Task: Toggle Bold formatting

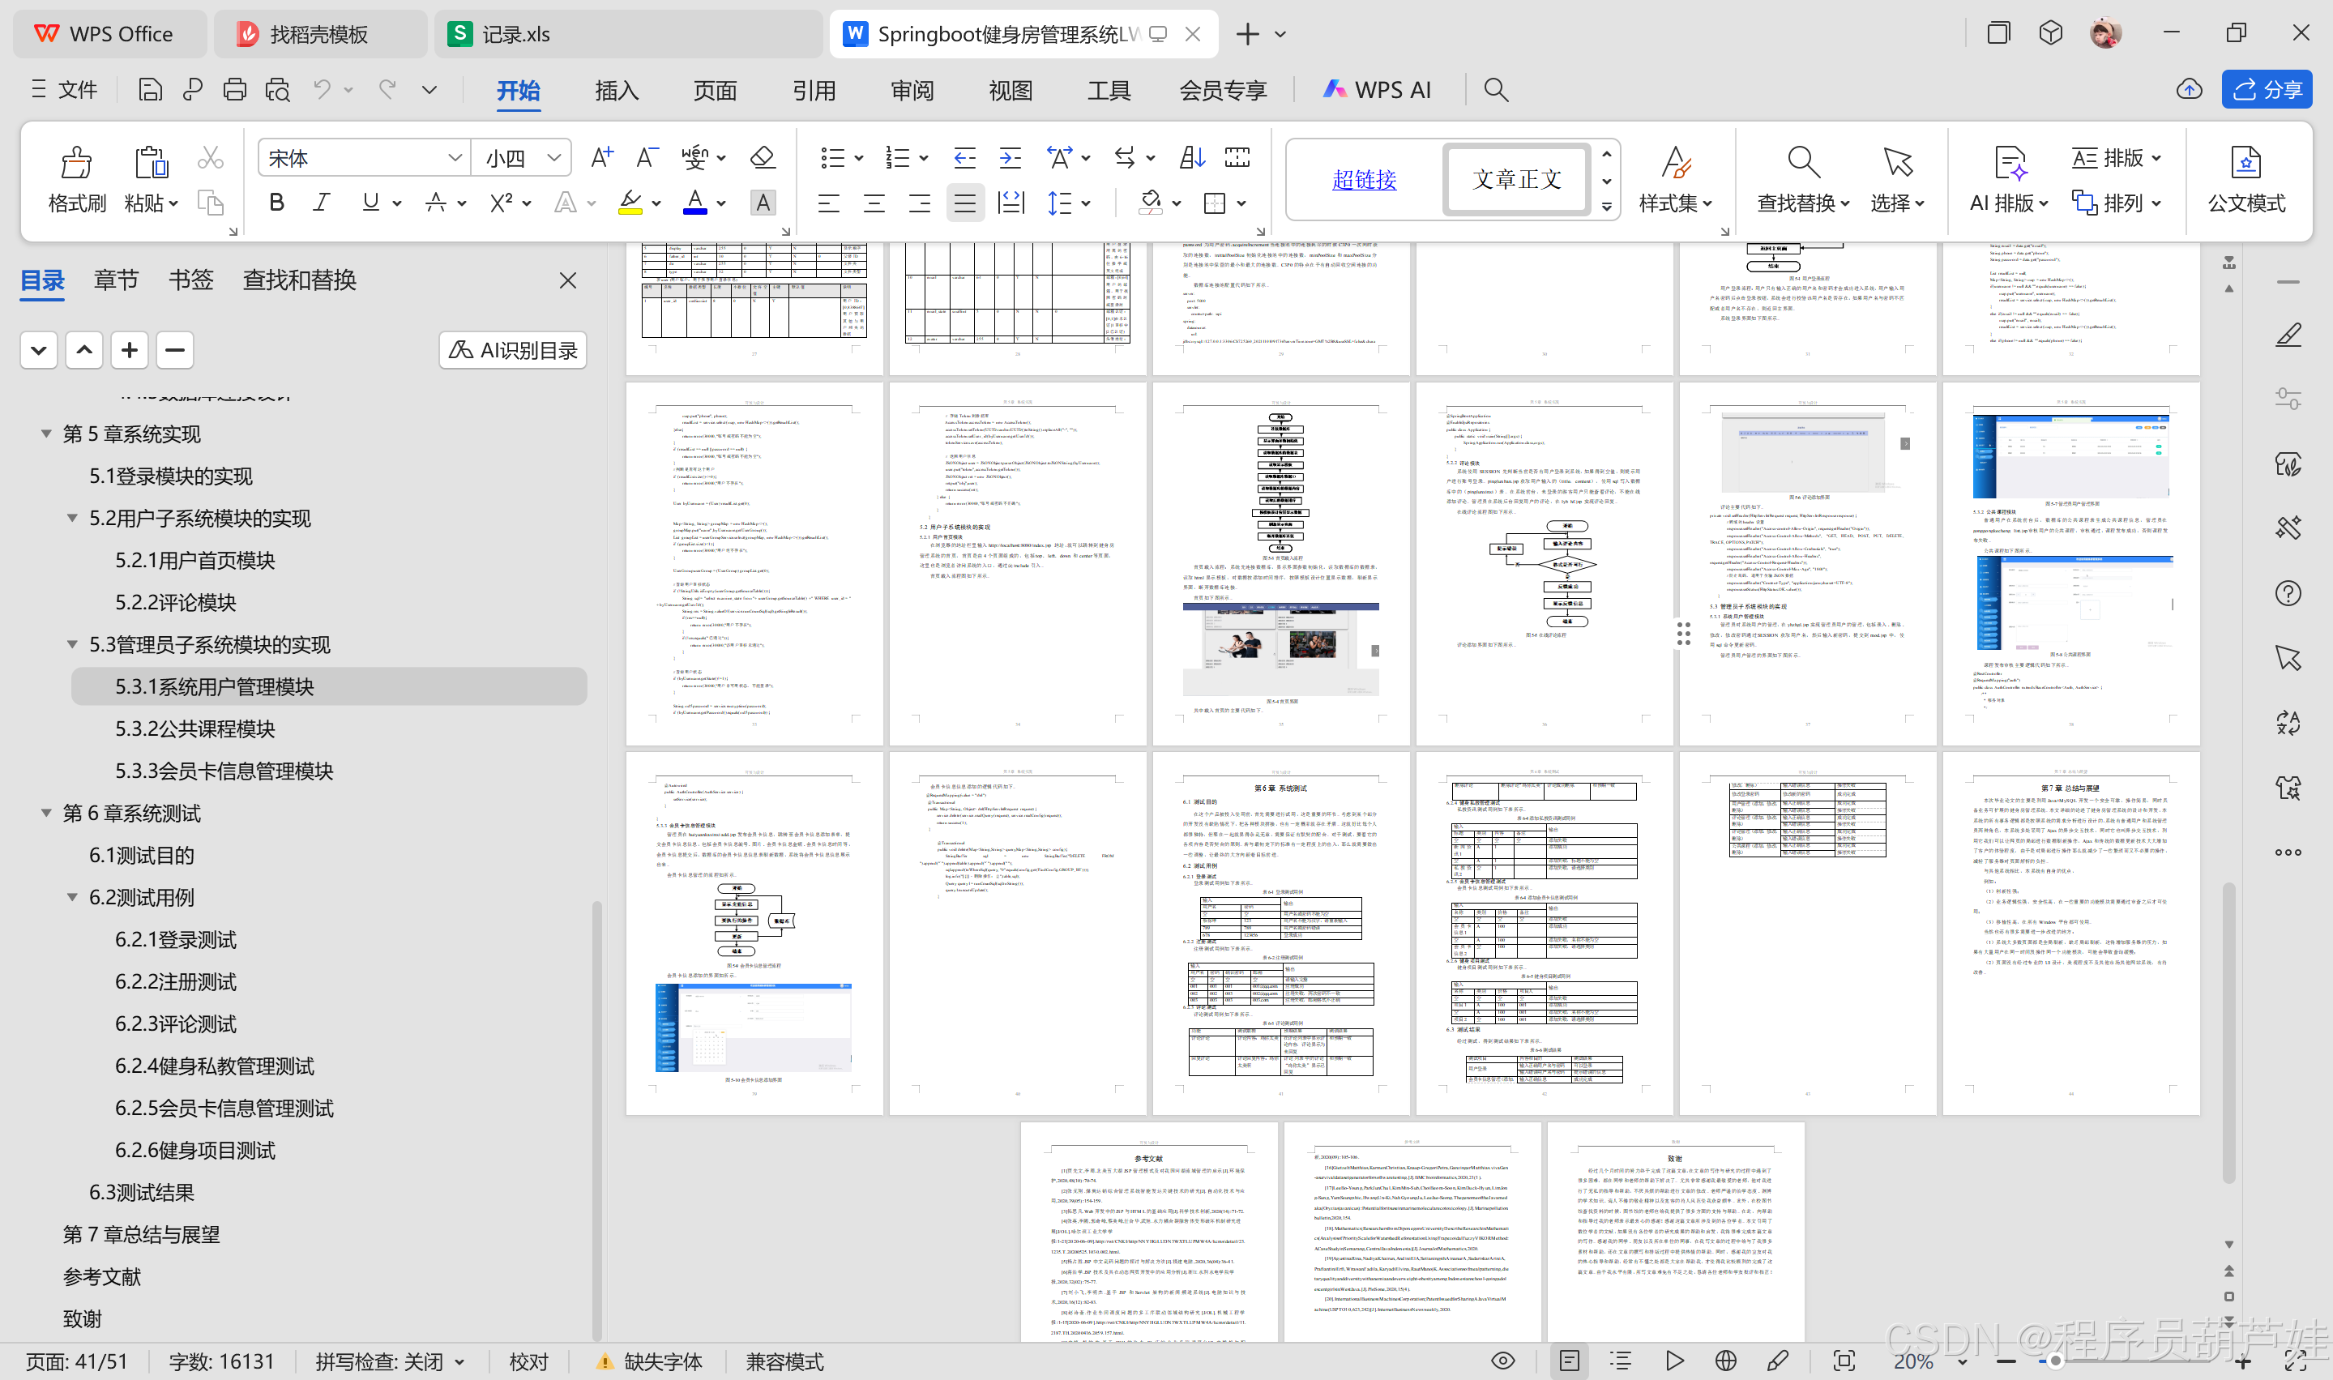Action: (276, 203)
